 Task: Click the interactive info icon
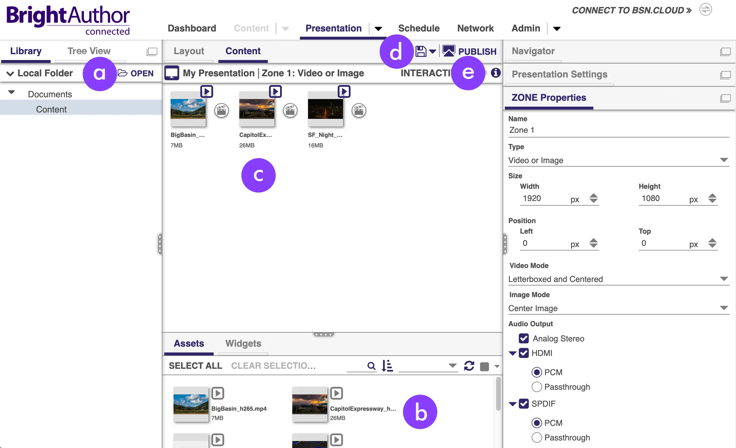496,73
